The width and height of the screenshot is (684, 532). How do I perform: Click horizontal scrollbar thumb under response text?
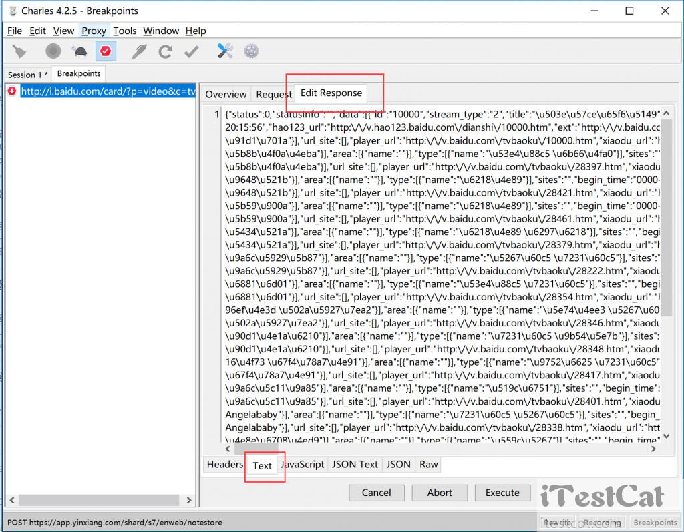click(x=256, y=449)
